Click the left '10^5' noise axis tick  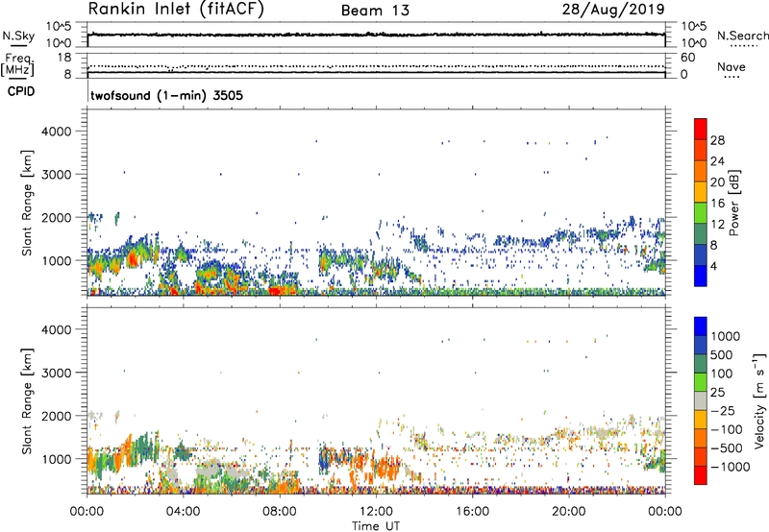[x=59, y=27]
